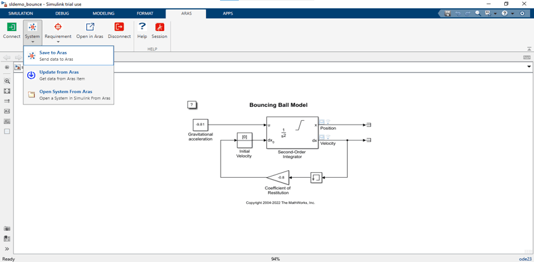Toggle the sample time legend arrows icon

click(x=7, y=101)
